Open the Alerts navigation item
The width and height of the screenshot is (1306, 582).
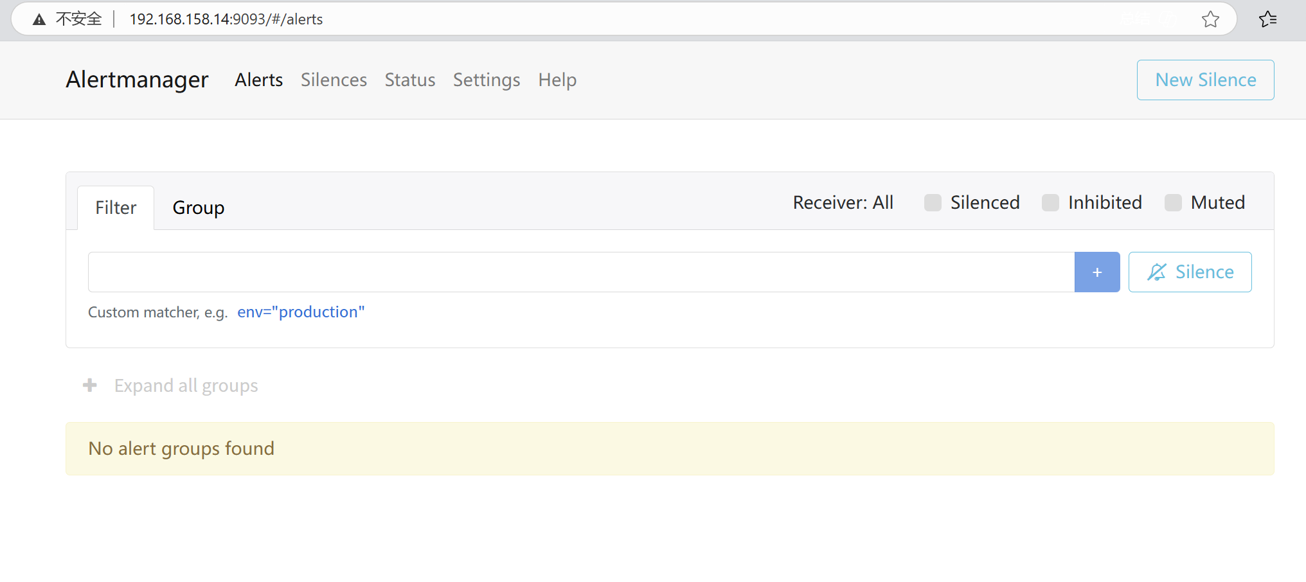(x=258, y=80)
